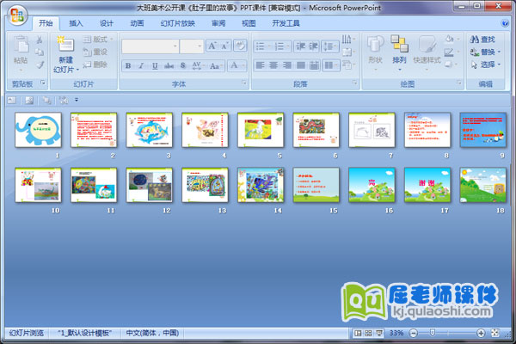Open the Replace (替换) dropdown arrow
This screenshot has height=344, width=516.
click(x=500, y=52)
